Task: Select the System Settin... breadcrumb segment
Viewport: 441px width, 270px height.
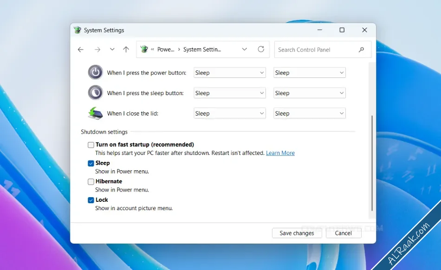Action: [x=202, y=50]
